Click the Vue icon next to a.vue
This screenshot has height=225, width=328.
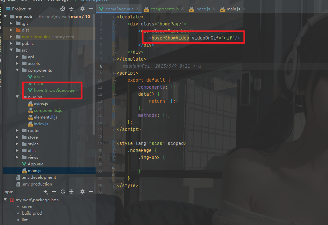31,77
